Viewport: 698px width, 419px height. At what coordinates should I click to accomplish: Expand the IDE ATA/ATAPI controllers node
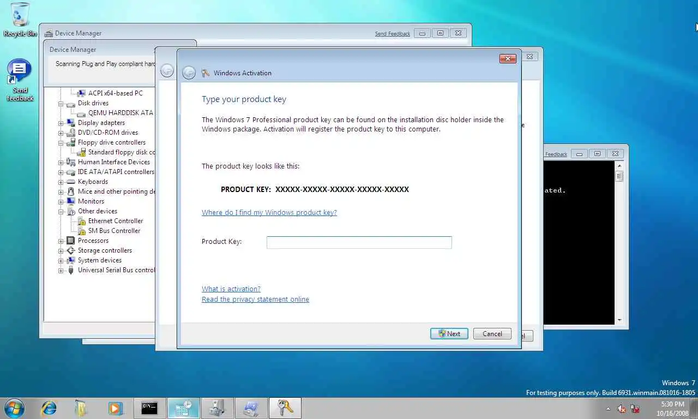(61, 172)
